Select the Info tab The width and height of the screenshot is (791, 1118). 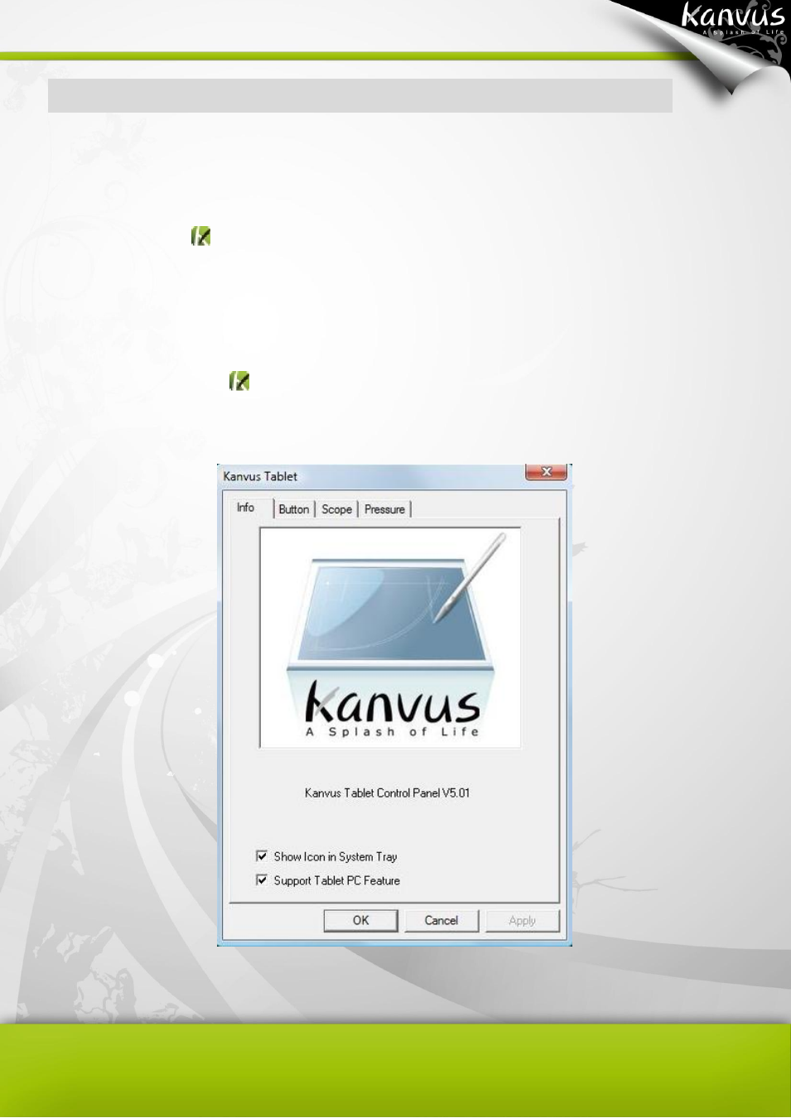[x=246, y=508]
